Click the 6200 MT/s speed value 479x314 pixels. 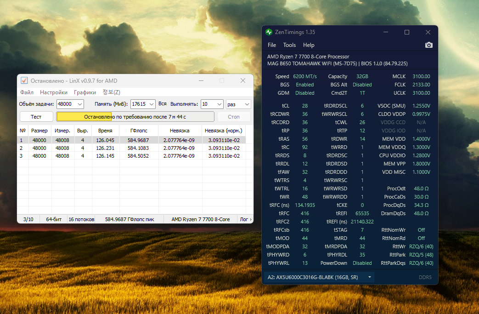305,76
